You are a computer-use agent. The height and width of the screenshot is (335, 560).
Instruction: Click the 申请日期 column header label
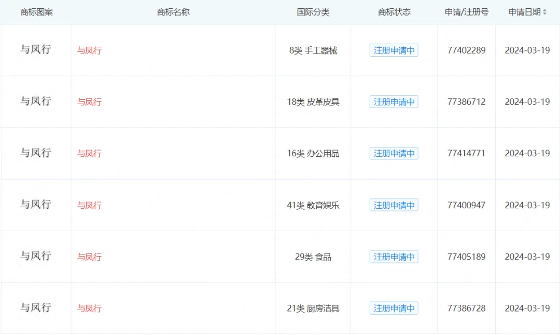tap(524, 12)
